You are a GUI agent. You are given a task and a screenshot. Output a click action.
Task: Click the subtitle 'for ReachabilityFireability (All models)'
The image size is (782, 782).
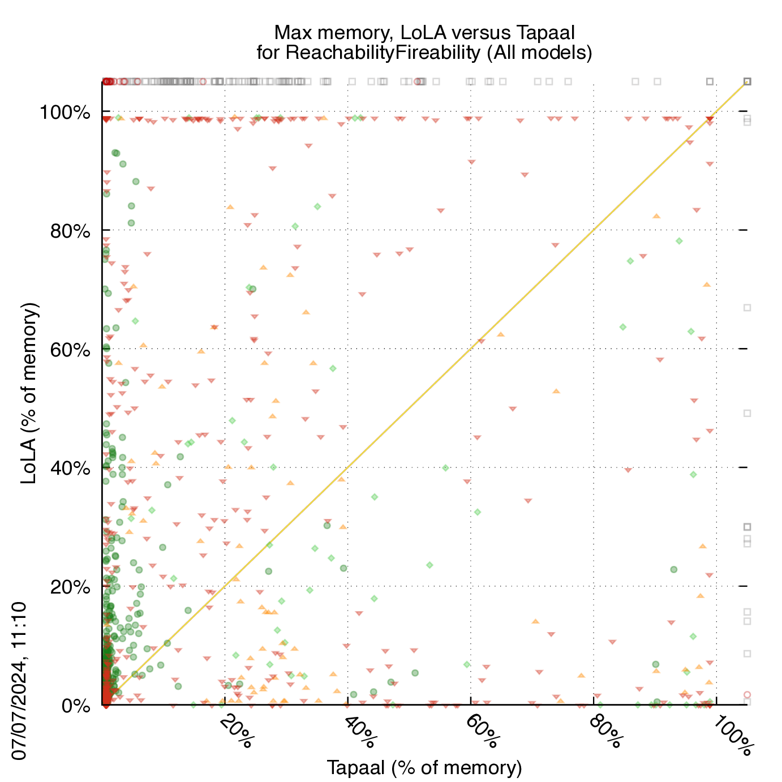point(424,53)
